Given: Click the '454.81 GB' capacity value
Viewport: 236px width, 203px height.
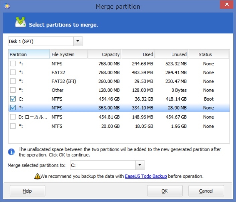Looking at the screenshot, I should 109,117.
